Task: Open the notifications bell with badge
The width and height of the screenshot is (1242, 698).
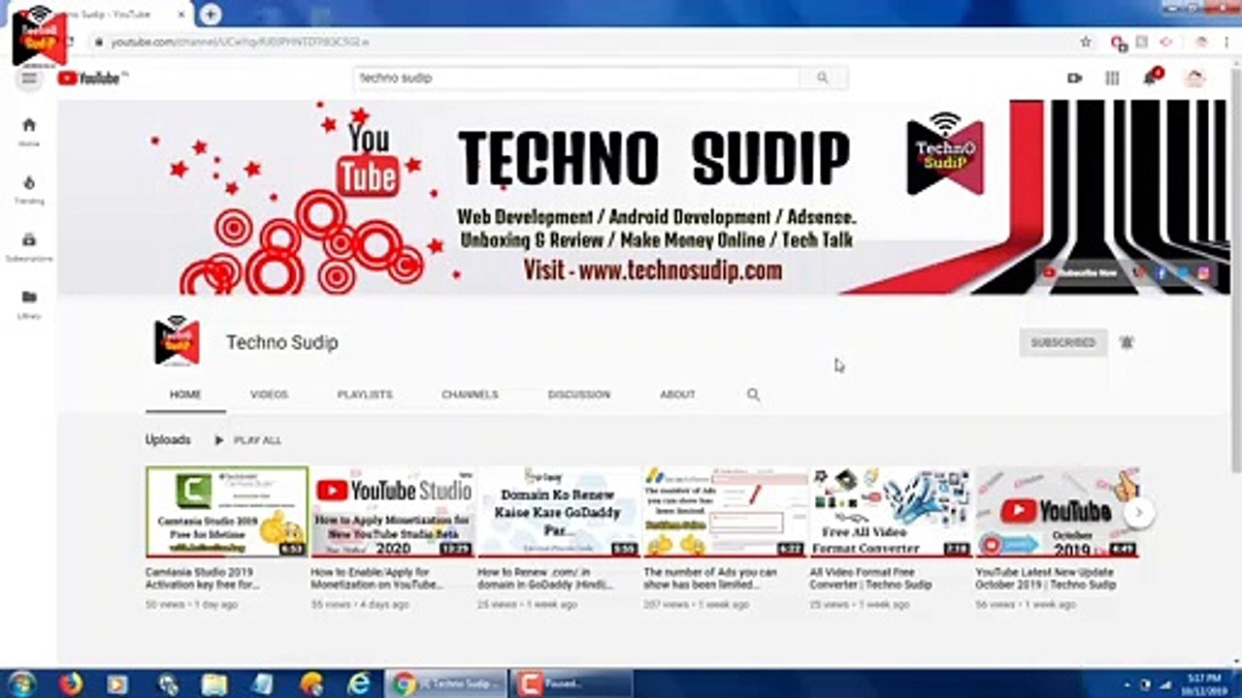Action: point(1151,78)
